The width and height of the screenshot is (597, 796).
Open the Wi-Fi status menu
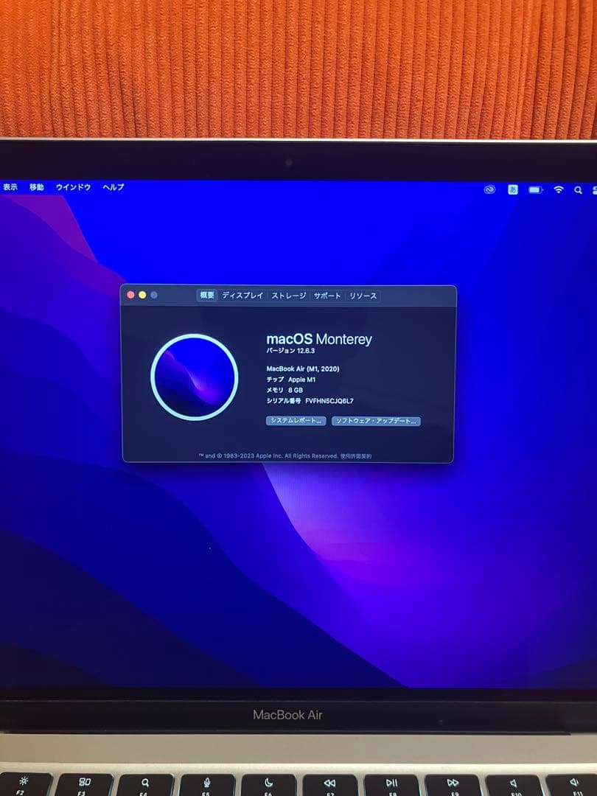click(x=559, y=190)
